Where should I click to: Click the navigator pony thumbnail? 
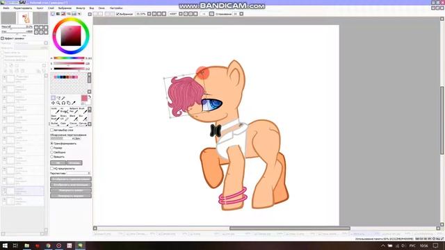[x=25, y=18]
